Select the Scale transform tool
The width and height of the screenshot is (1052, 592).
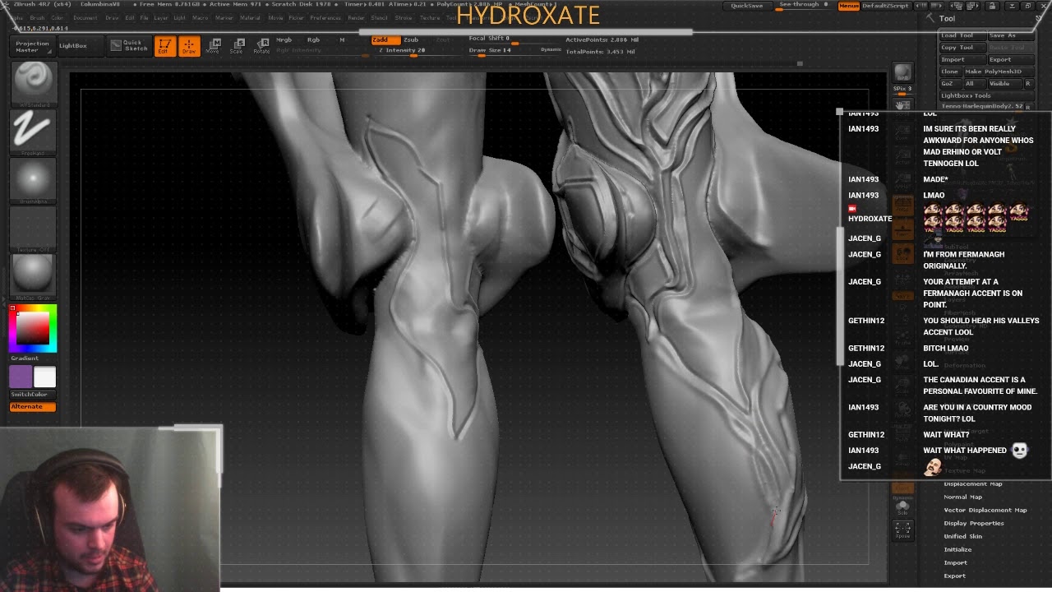237,46
